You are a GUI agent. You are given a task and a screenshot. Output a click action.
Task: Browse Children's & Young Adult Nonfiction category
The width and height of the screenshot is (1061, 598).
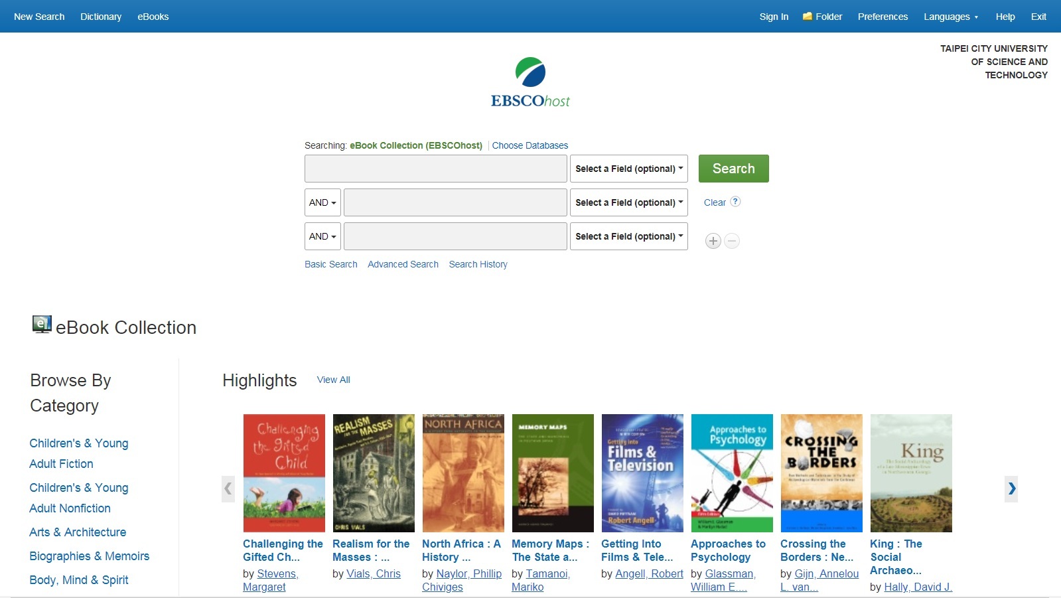(79, 498)
